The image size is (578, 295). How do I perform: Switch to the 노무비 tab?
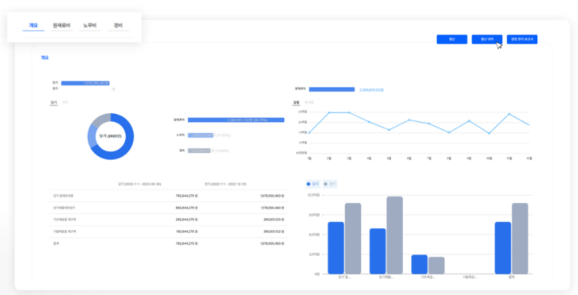coord(90,26)
